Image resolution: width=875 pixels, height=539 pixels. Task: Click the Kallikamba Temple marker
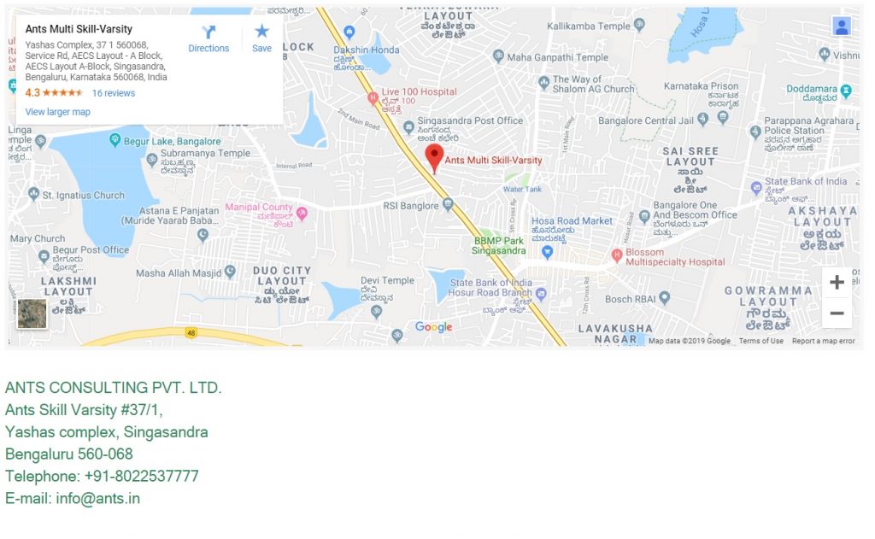[x=639, y=24]
